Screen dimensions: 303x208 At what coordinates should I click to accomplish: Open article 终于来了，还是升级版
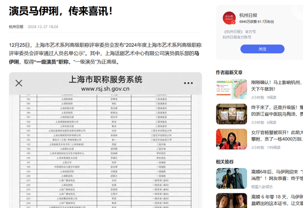click(x=277, y=111)
